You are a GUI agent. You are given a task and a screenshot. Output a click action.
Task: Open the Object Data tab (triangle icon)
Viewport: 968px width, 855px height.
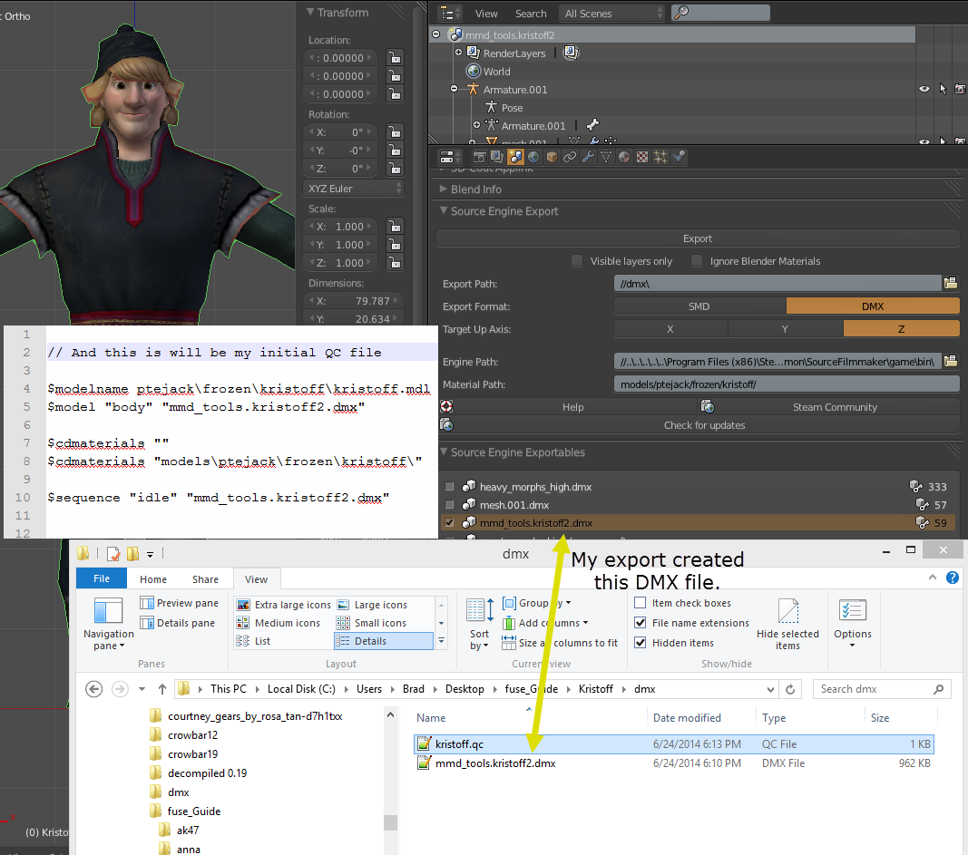coord(606,157)
